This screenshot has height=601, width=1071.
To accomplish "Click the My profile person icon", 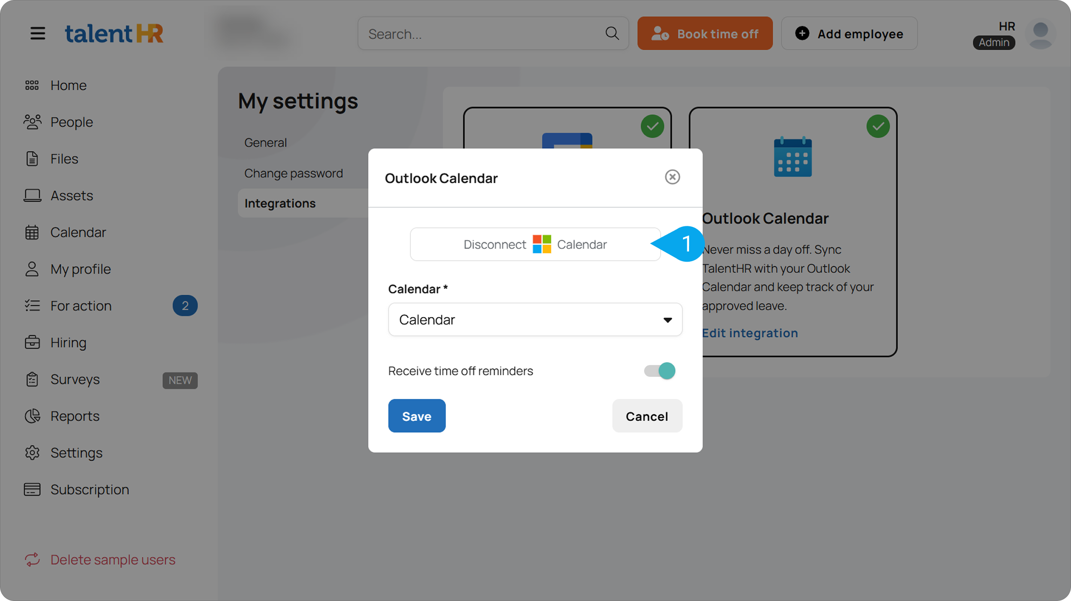I will coord(32,269).
